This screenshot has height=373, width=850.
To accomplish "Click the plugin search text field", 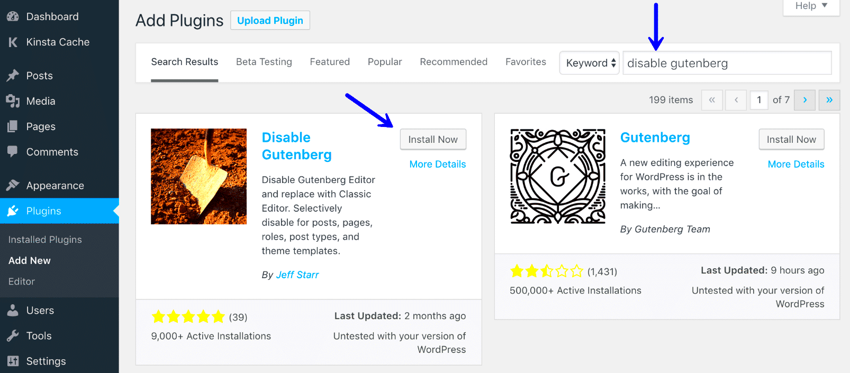I will click(727, 63).
